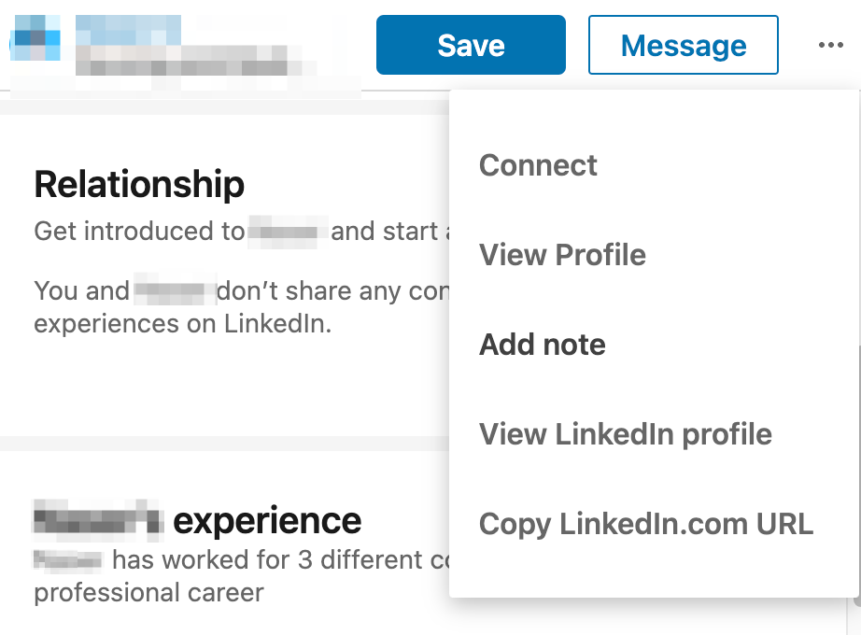
Task: Click the Relationship section heading
Action: 139,184
